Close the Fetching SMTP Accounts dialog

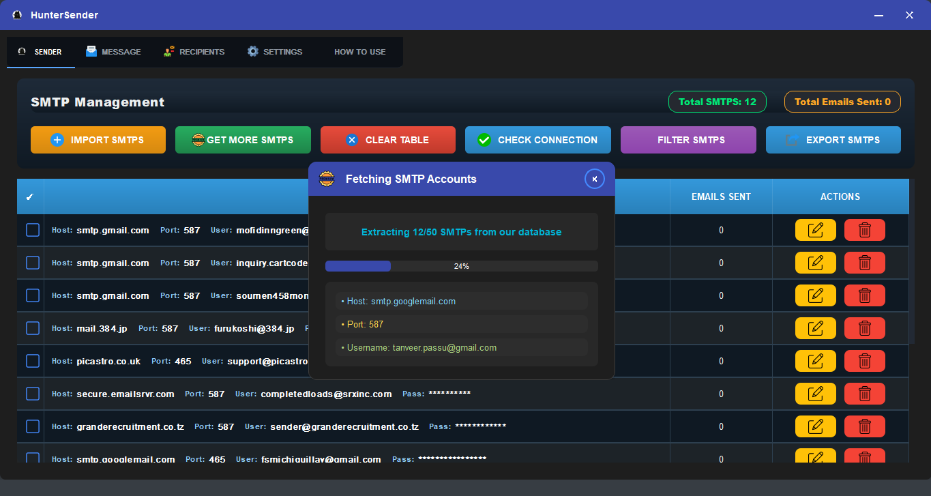tap(595, 179)
